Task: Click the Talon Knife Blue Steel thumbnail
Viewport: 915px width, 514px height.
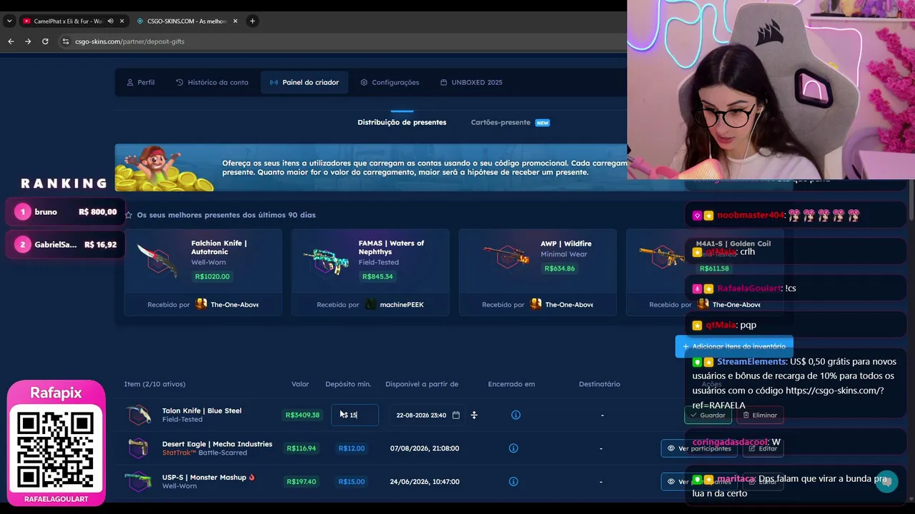Action: tap(139, 415)
